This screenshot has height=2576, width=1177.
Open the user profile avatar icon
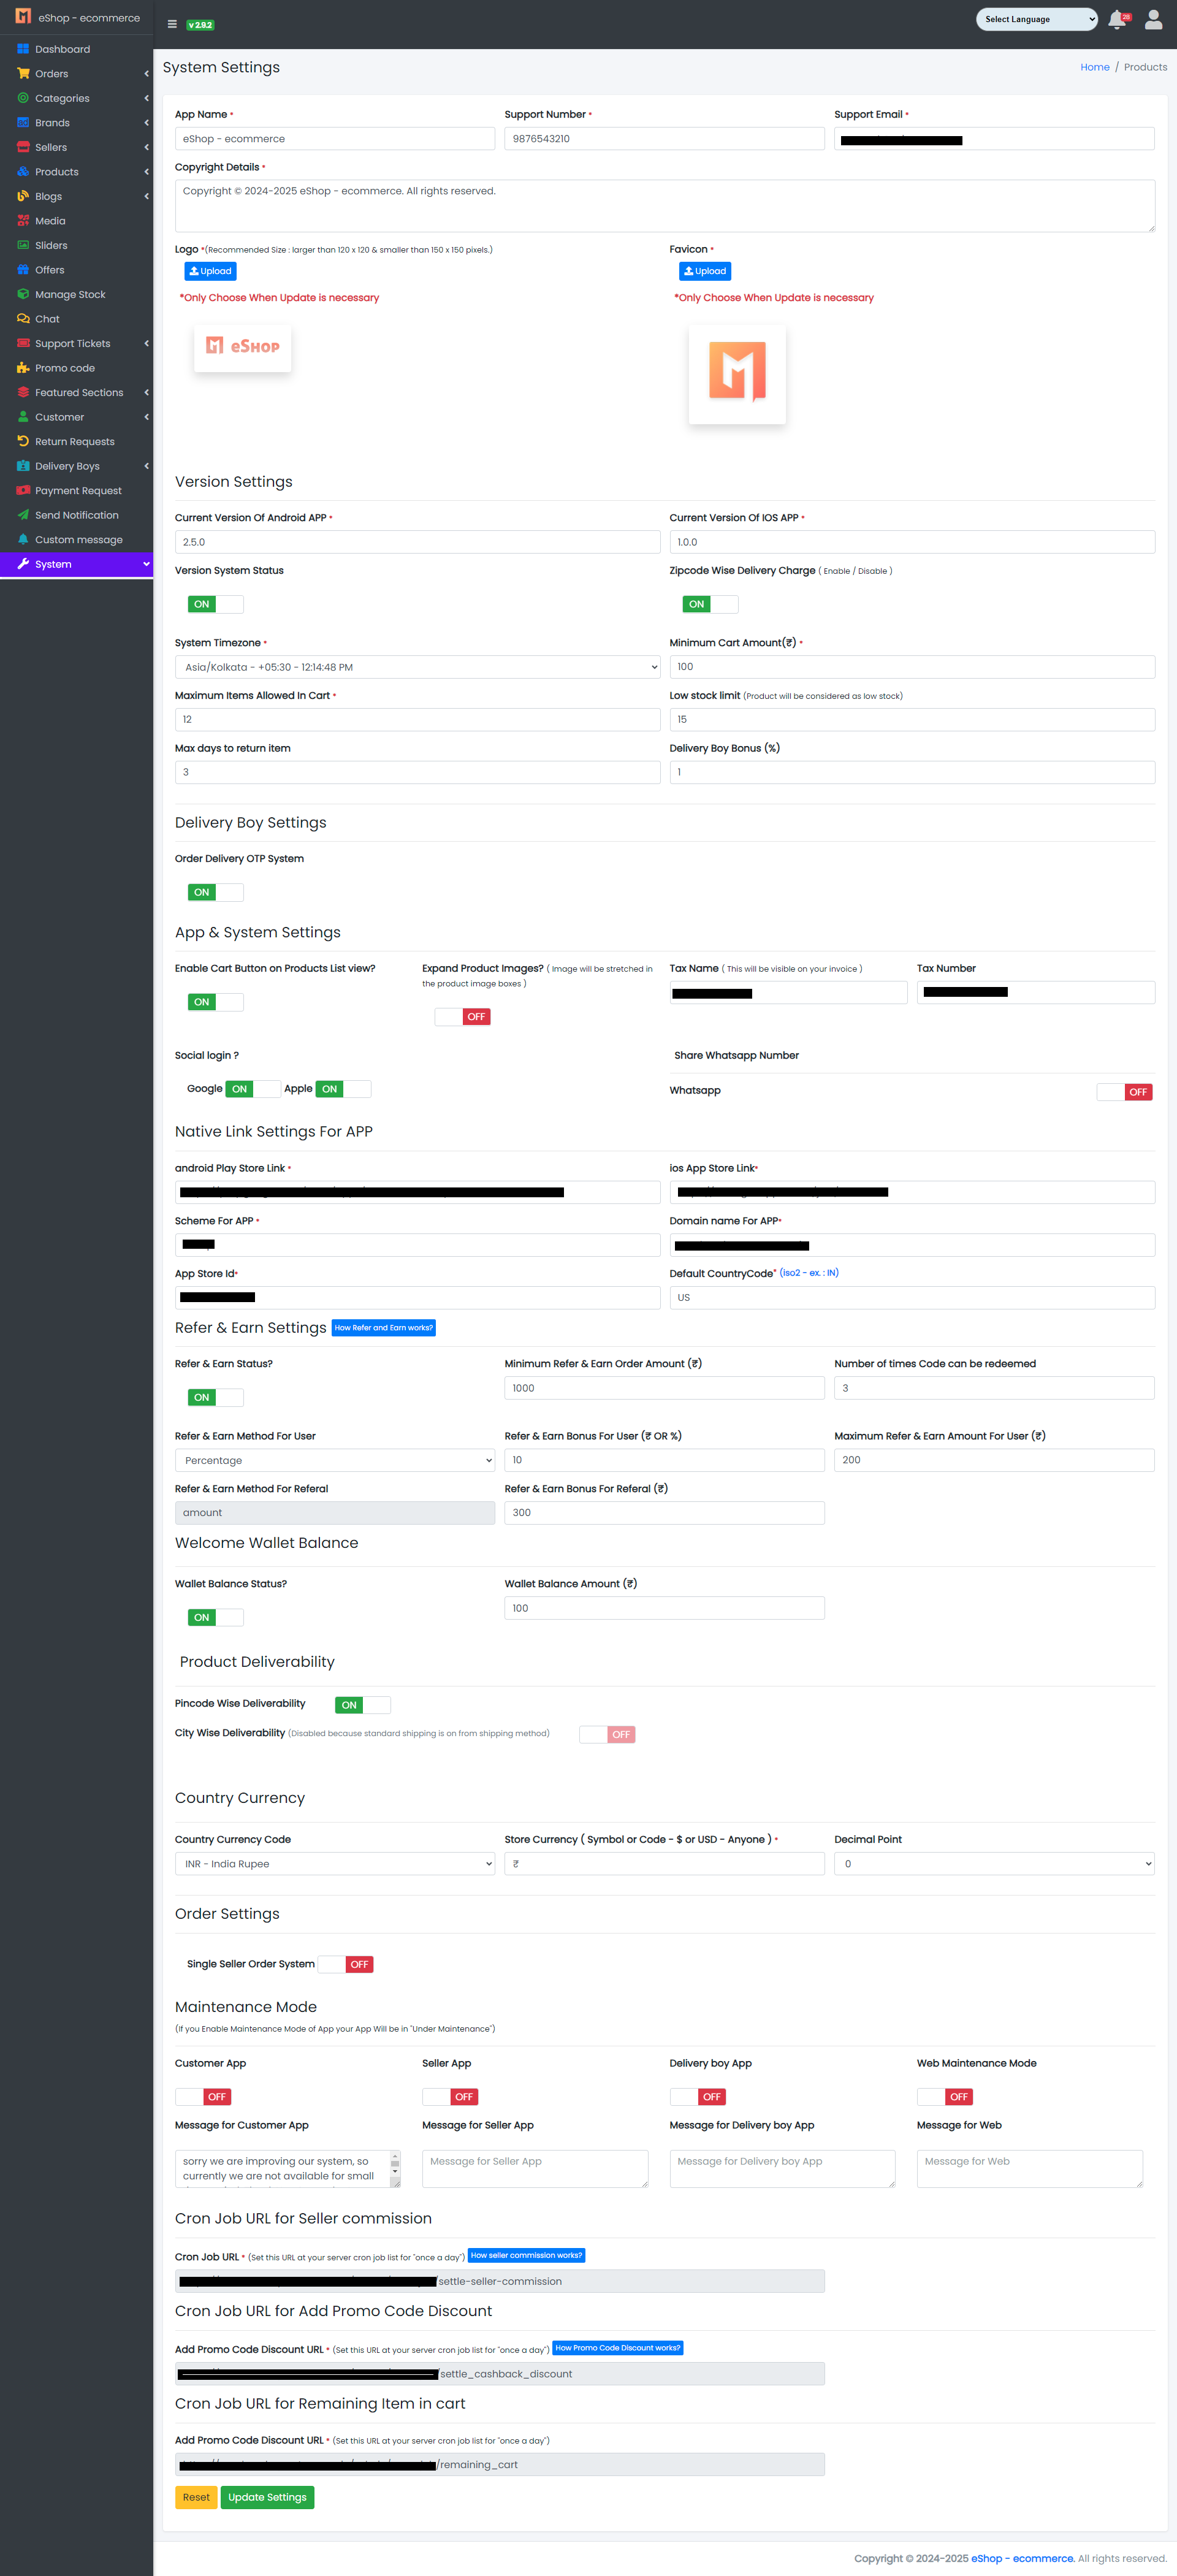tap(1153, 20)
